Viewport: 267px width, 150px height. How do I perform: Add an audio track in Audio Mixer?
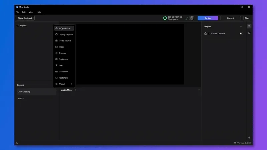tap(76, 90)
